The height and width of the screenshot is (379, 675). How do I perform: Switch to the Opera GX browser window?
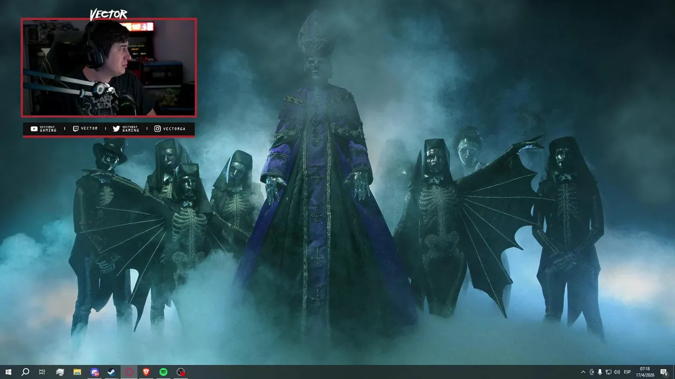click(x=129, y=372)
